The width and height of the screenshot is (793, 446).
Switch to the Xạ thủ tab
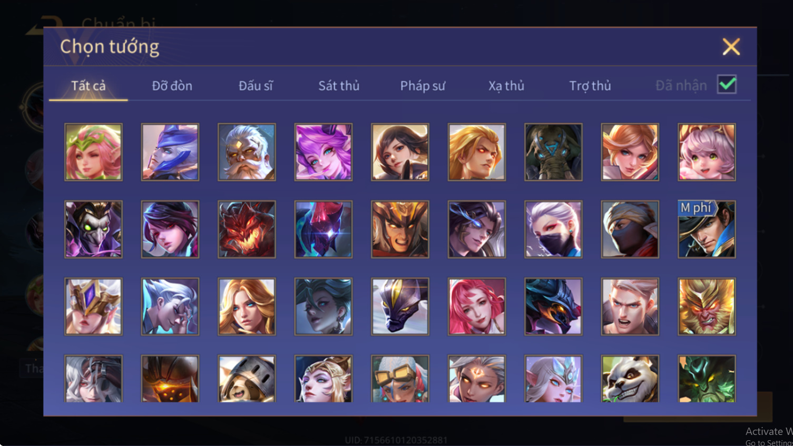(x=506, y=85)
